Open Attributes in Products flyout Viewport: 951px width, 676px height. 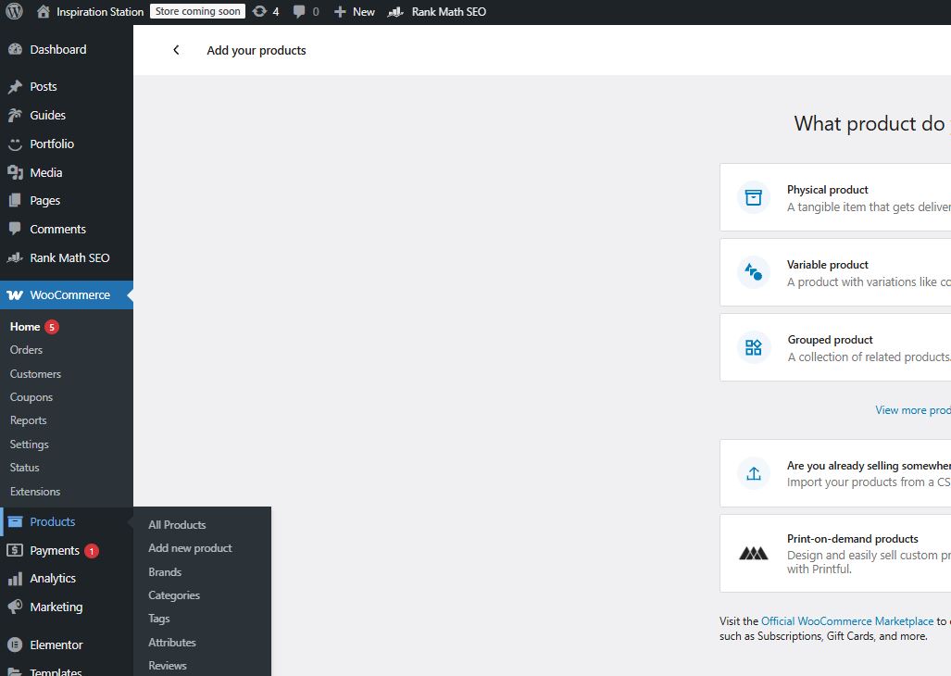pyautogui.click(x=172, y=643)
